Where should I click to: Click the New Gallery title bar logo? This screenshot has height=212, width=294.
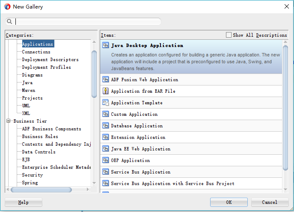coord(7,7)
